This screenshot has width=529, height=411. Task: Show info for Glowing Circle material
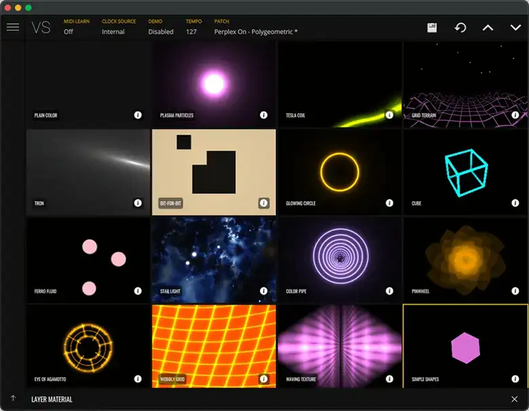(389, 203)
